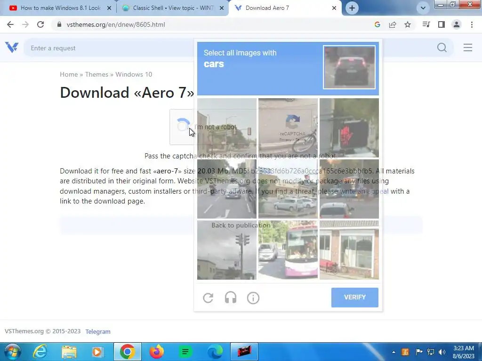The height and width of the screenshot is (361, 482).
Task: Select captcha tile with white car at intersection
Action: pos(349,189)
